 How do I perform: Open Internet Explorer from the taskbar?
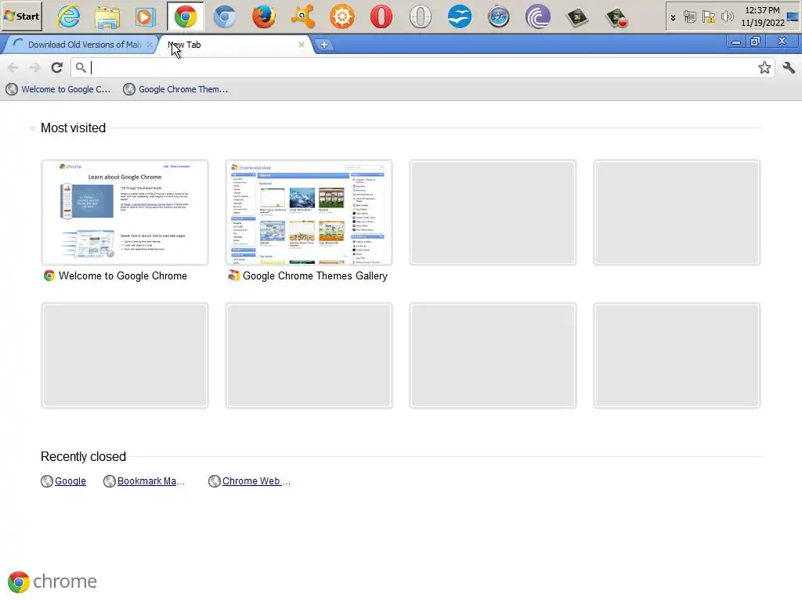69,17
